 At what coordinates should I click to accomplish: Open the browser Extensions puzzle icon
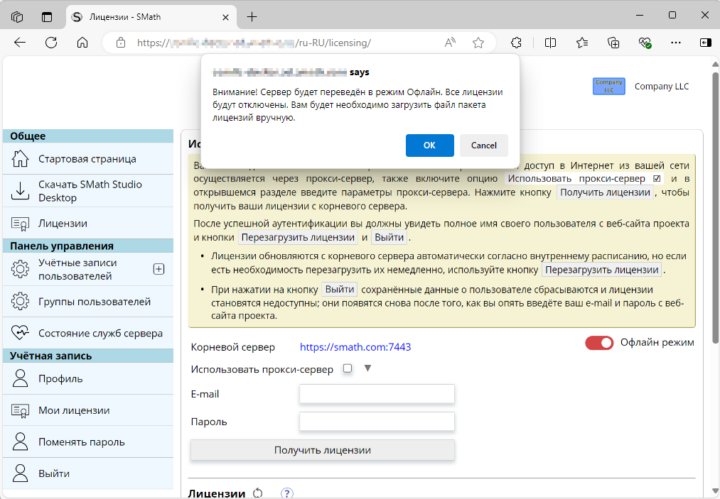click(x=516, y=43)
